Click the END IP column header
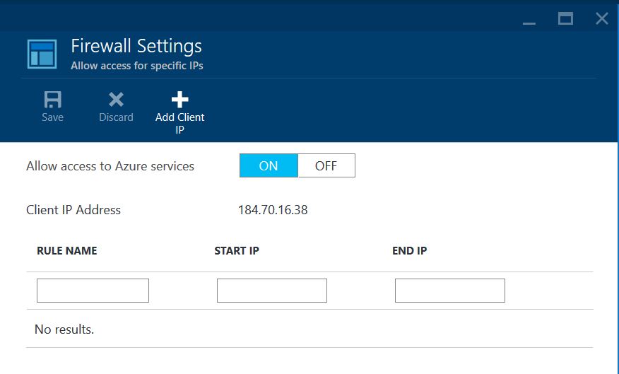 (x=409, y=251)
